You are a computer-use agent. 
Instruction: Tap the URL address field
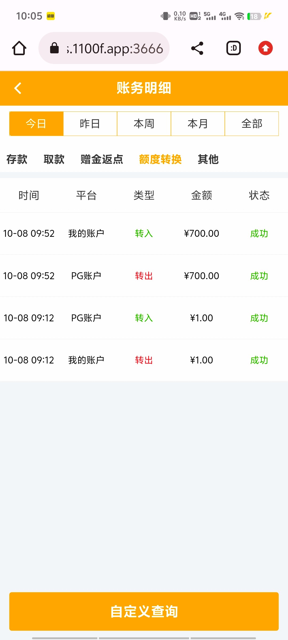point(115,48)
